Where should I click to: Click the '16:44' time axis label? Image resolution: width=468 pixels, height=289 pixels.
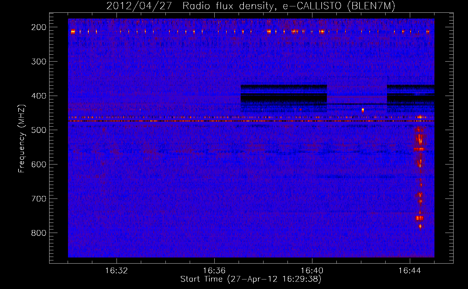pyautogui.click(x=410, y=271)
